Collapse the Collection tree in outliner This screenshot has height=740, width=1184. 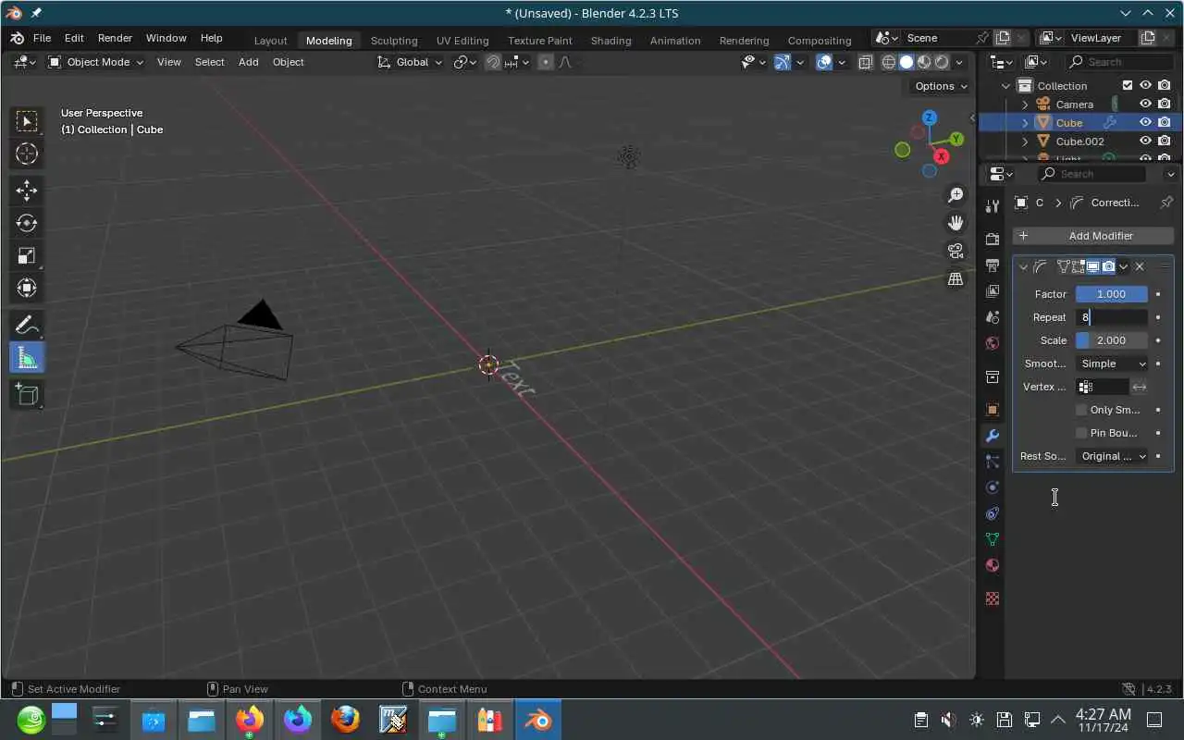coord(1006,86)
